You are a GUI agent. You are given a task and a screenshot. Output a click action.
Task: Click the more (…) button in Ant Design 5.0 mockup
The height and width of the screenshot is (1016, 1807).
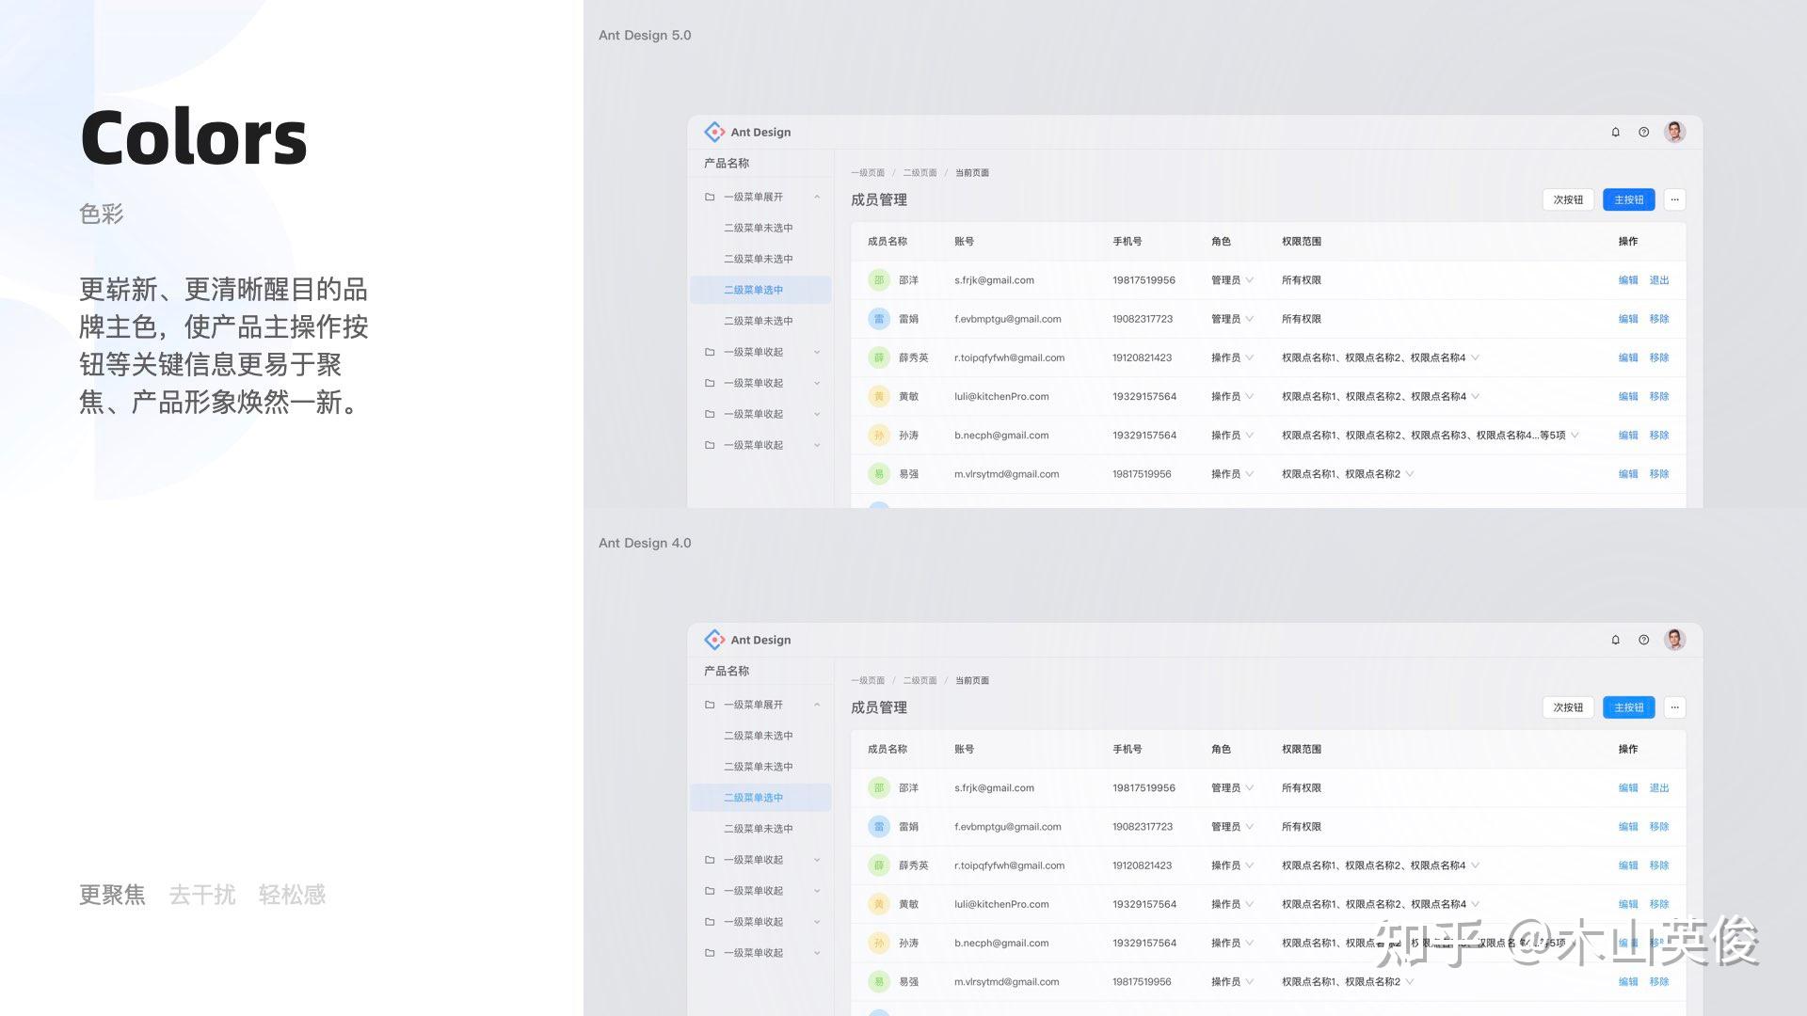(1674, 199)
